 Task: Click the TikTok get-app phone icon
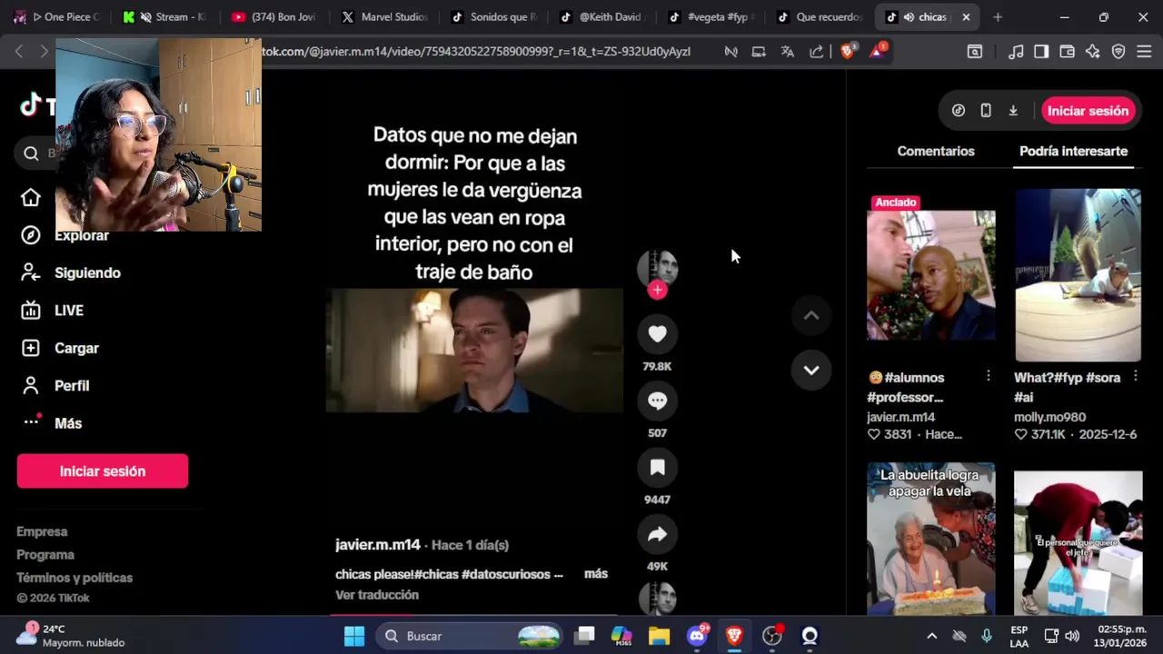pyautogui.click(x=986, y=111)
